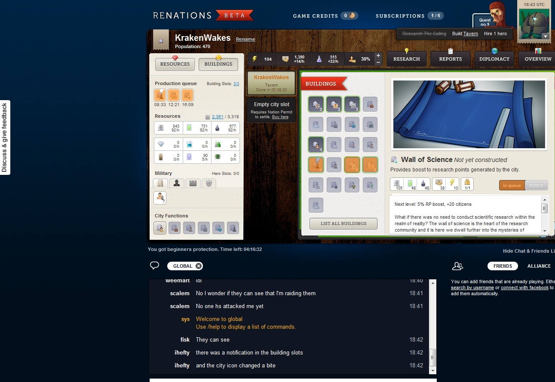Image resolution: width=555 pixels, height=382 pixels.
Task: Click the Wall of Science blueprint image
Action: 469,114
